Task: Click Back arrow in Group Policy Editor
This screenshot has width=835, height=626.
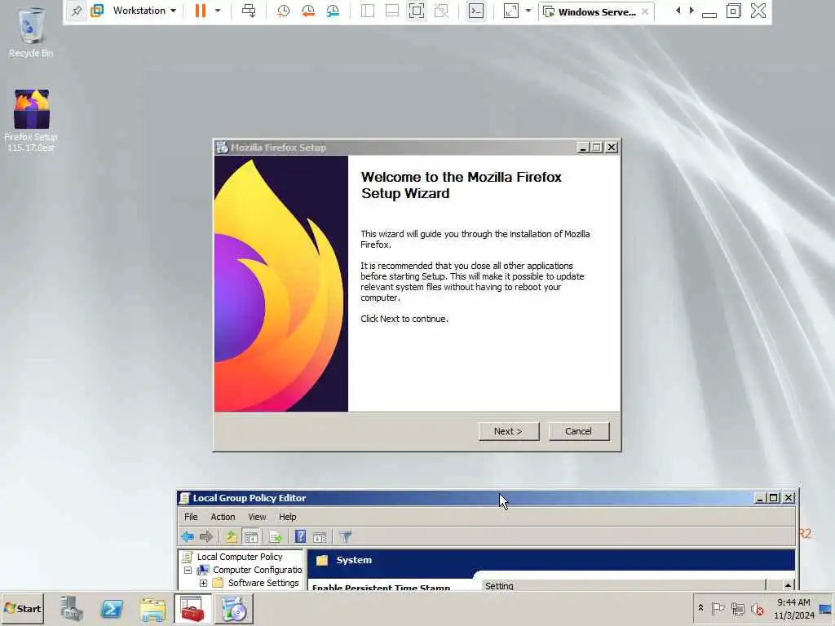Action: (x=188, y=536)
